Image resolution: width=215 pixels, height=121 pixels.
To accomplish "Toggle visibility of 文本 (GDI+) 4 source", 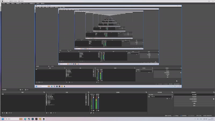I will point(86,99).
